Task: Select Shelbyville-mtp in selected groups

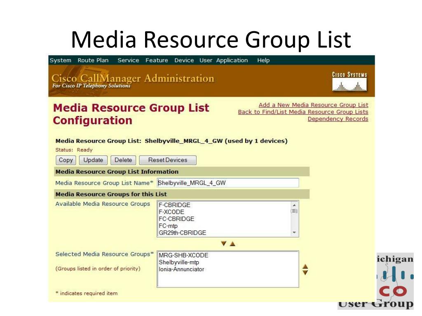Action: [179, 262]
